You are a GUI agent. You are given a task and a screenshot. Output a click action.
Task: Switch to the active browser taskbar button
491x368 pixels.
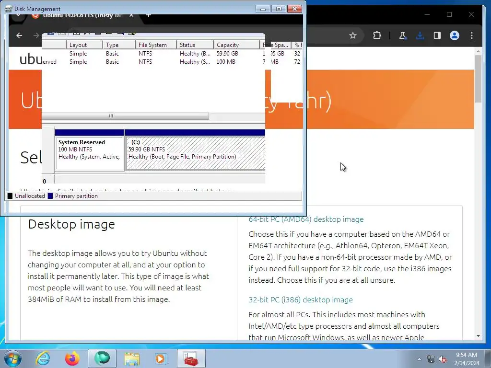[102, 358]
